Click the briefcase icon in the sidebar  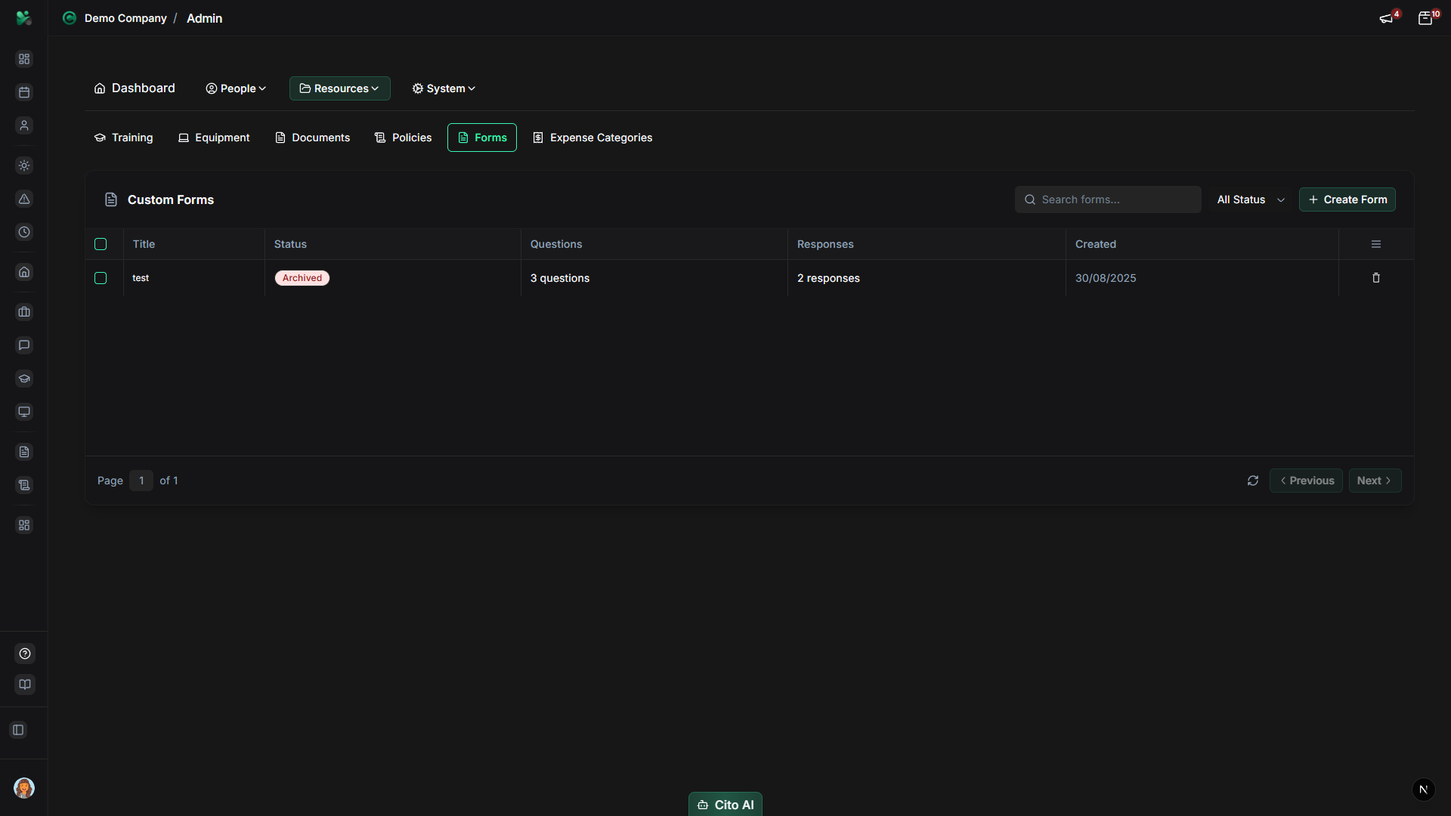(24, 312)
